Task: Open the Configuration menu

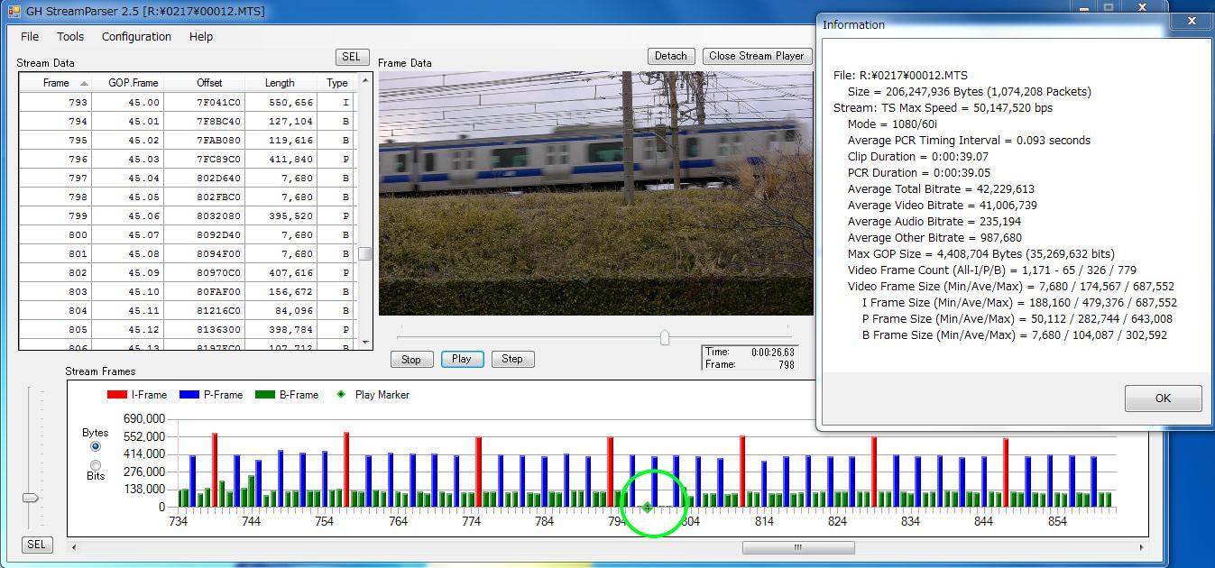Action: coord(136,37)
